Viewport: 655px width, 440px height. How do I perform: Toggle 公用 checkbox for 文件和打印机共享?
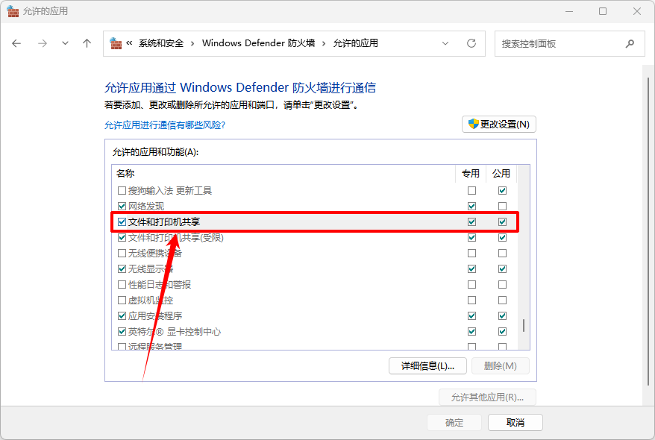[x=502, y=222]
